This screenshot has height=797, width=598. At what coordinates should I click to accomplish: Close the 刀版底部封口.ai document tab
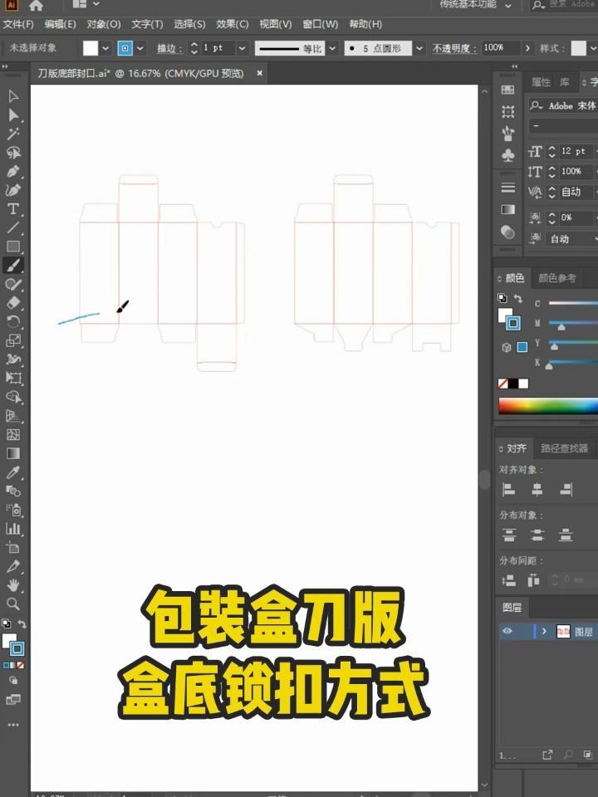[x=259, y=73]
